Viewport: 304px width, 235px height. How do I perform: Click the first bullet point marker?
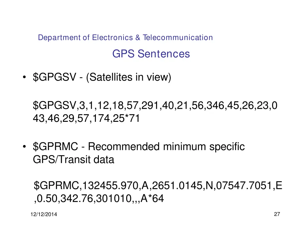24,77
